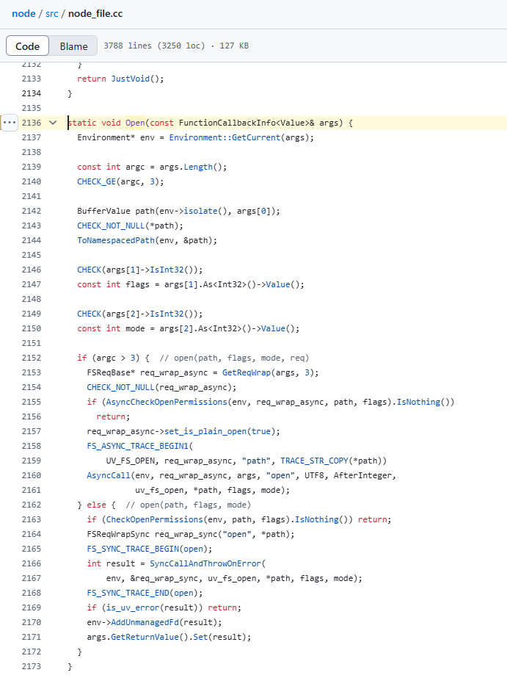Click AddUnmanagedFd on line 2170
This screenshot has width=507, height=678.
tap(145, 623)
